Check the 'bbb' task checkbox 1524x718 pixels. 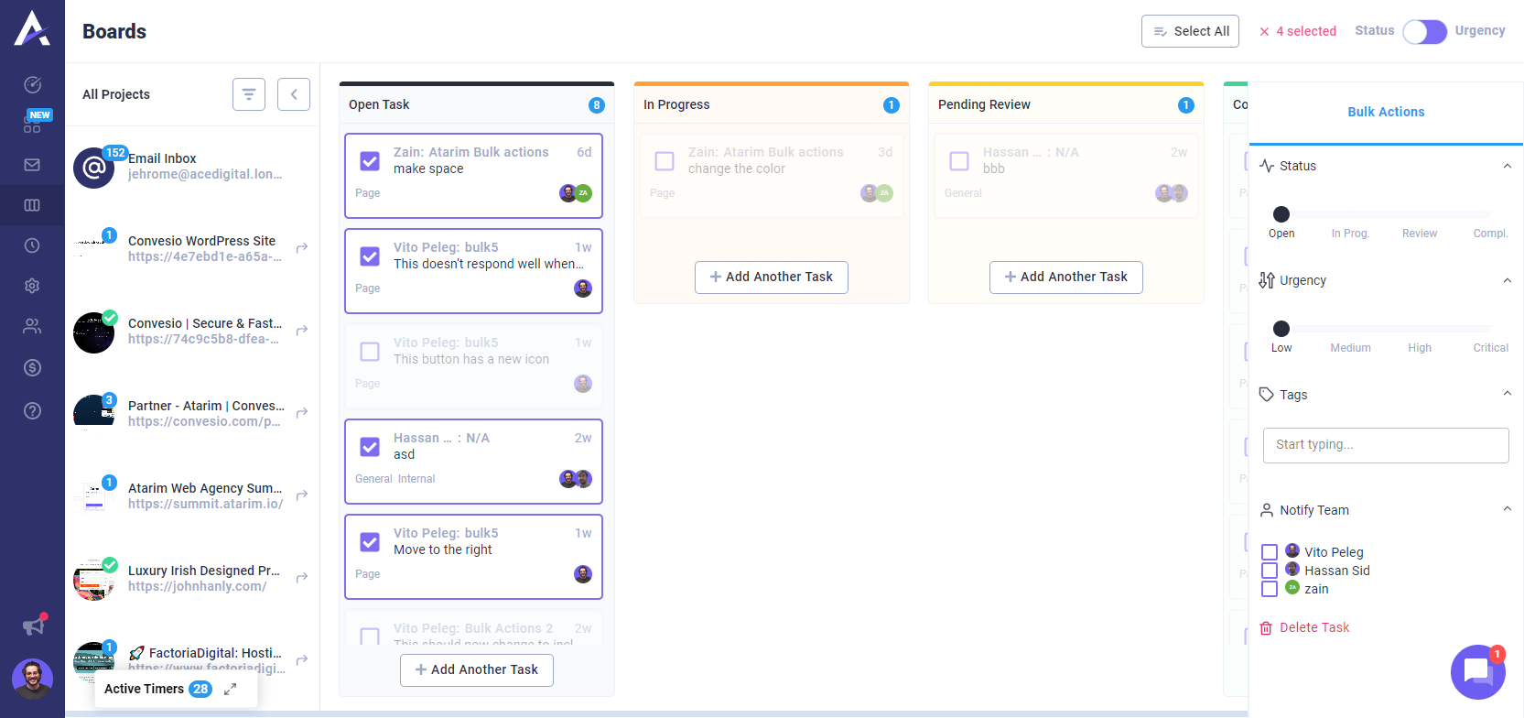959,161
